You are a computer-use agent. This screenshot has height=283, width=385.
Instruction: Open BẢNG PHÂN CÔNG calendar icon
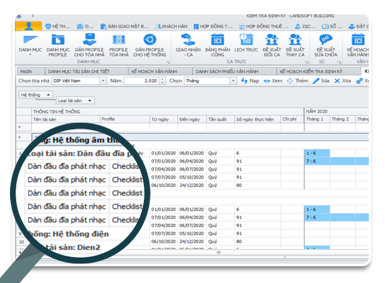click(217, 45)
